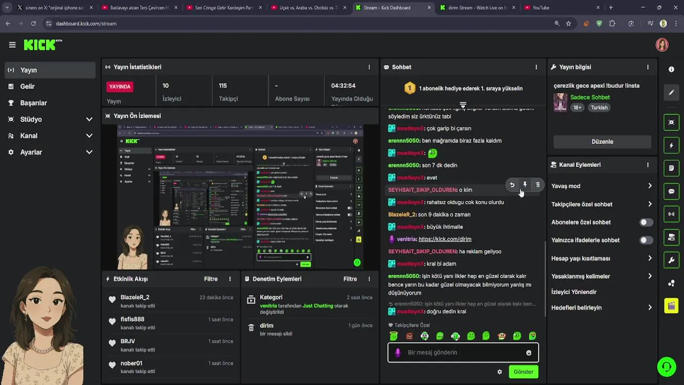This screenshot has height=385, width=684.
Task: Open Yavaş mod options
Action: pyautogui.click(x=602, y=186)
